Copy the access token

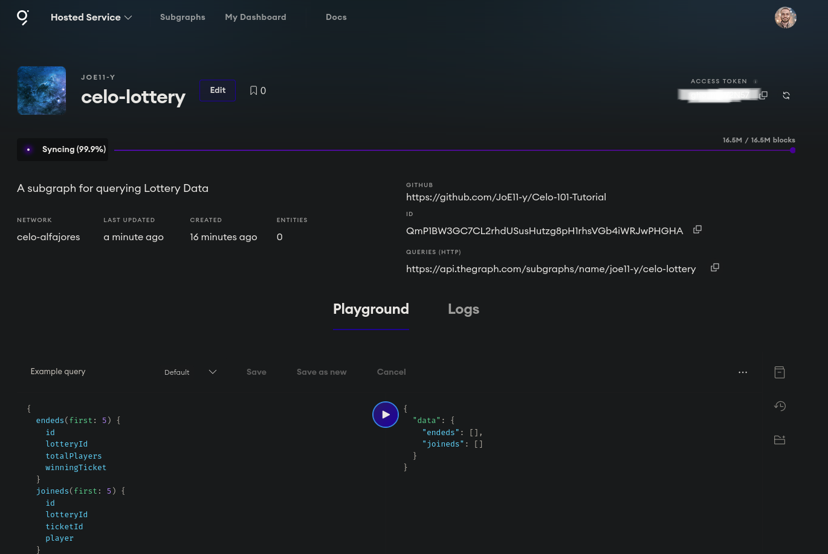point(763,95)
